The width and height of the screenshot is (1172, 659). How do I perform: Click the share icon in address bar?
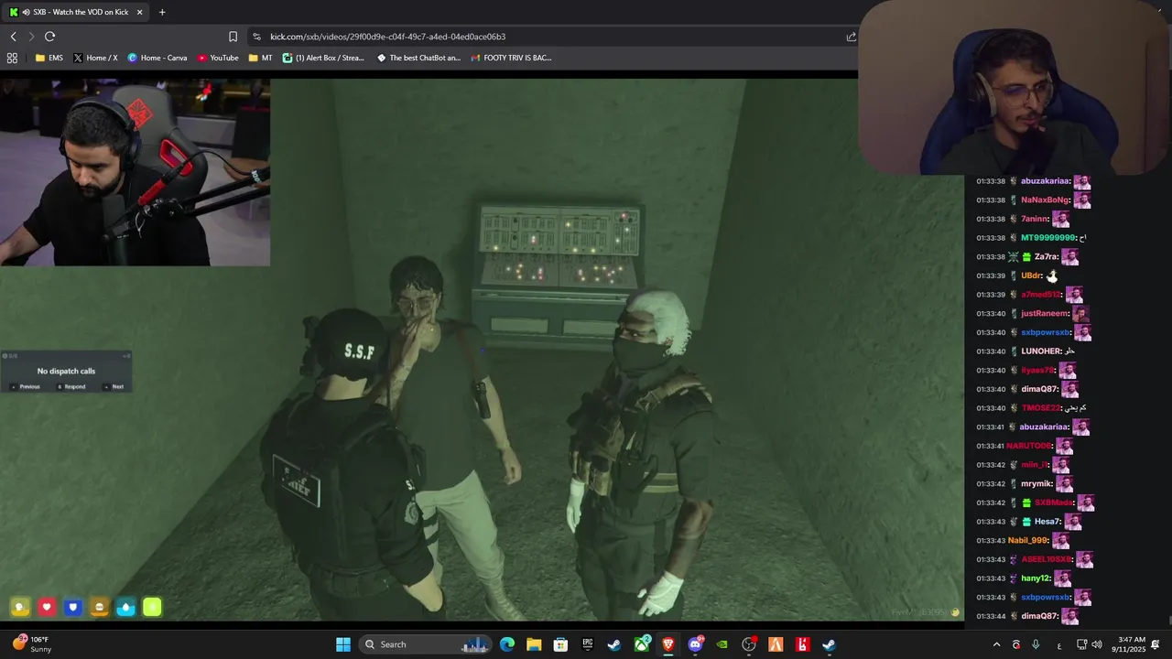tap(852, 37)
